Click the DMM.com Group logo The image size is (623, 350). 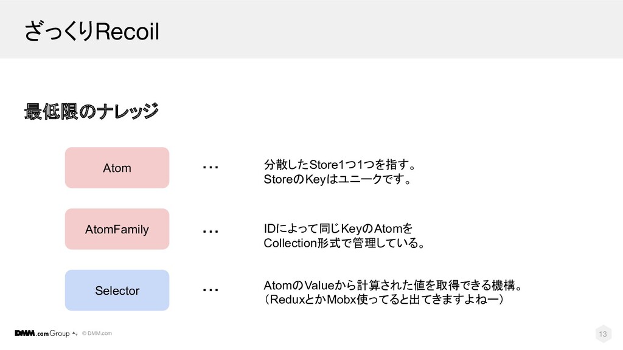pos(42,334)
